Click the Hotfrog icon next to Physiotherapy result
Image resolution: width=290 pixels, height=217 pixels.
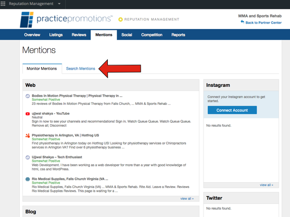click(28, 136)
